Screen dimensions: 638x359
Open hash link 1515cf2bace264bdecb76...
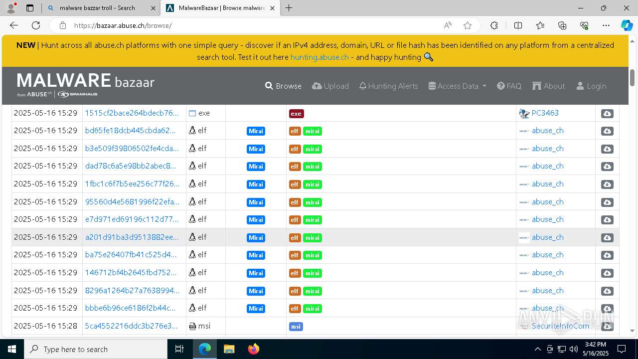tap(132, 113)
